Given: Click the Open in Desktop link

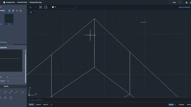Looking at the screenshot, I should 184,7.
